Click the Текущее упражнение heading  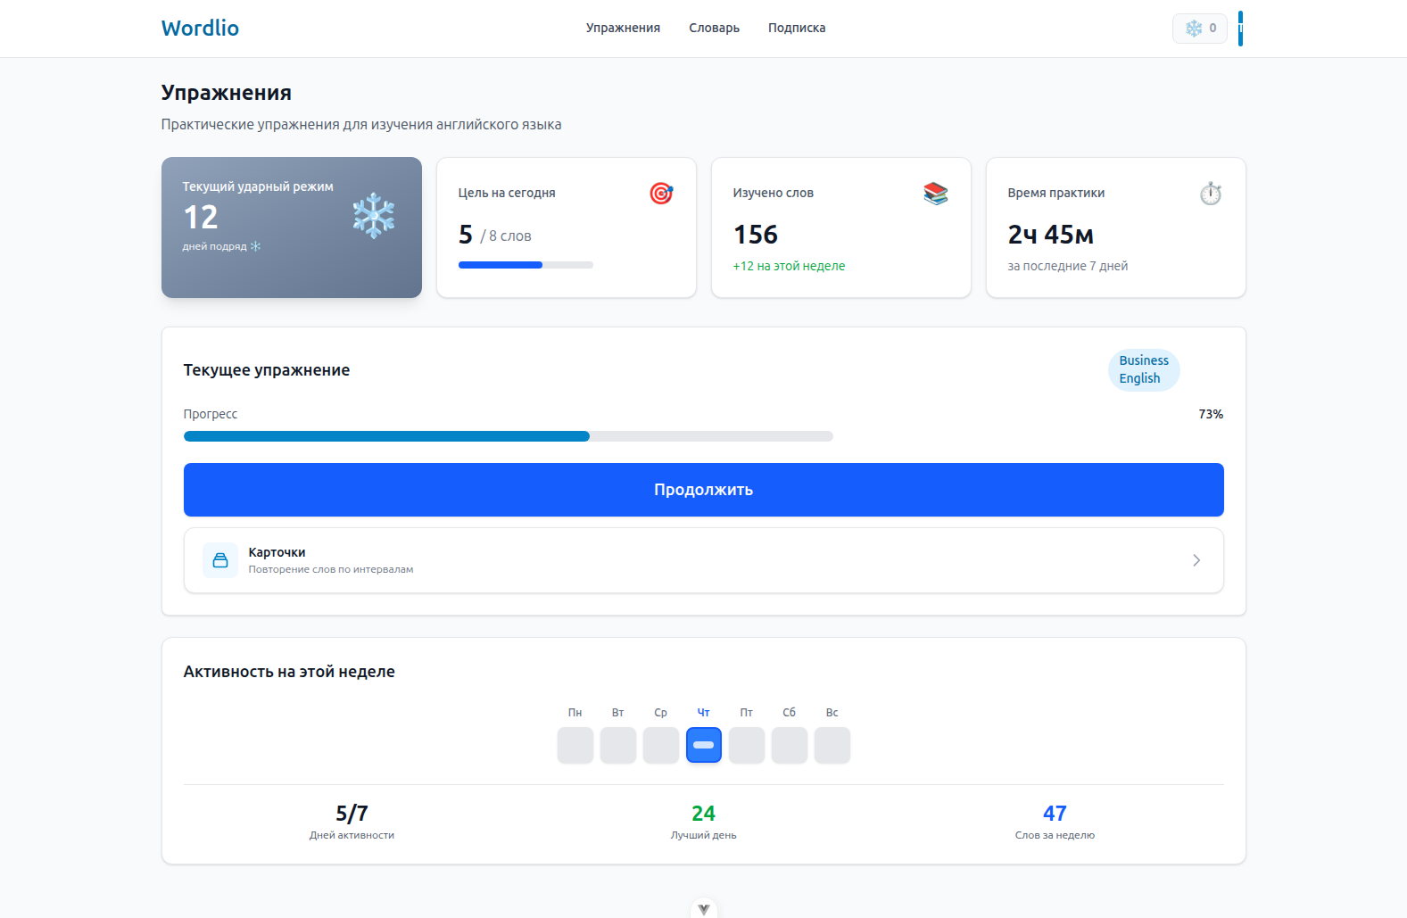pyautogui.click(x=267, y=370)
